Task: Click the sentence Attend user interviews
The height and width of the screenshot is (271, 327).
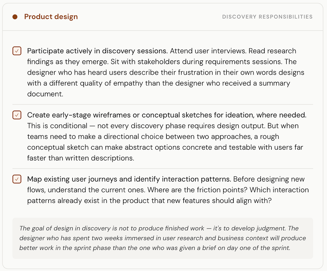Action: point(208,51)
